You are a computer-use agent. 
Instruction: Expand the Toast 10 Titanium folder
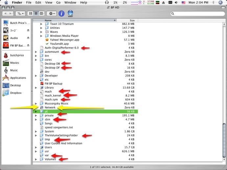41,24
